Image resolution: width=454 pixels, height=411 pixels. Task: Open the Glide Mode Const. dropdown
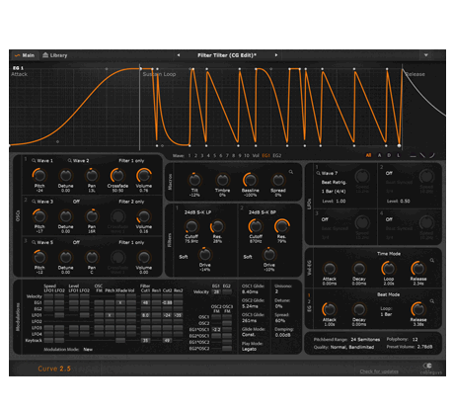point(249,335)
